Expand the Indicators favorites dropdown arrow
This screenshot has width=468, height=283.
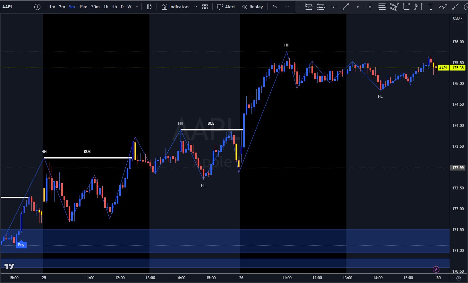click(196, 7)
